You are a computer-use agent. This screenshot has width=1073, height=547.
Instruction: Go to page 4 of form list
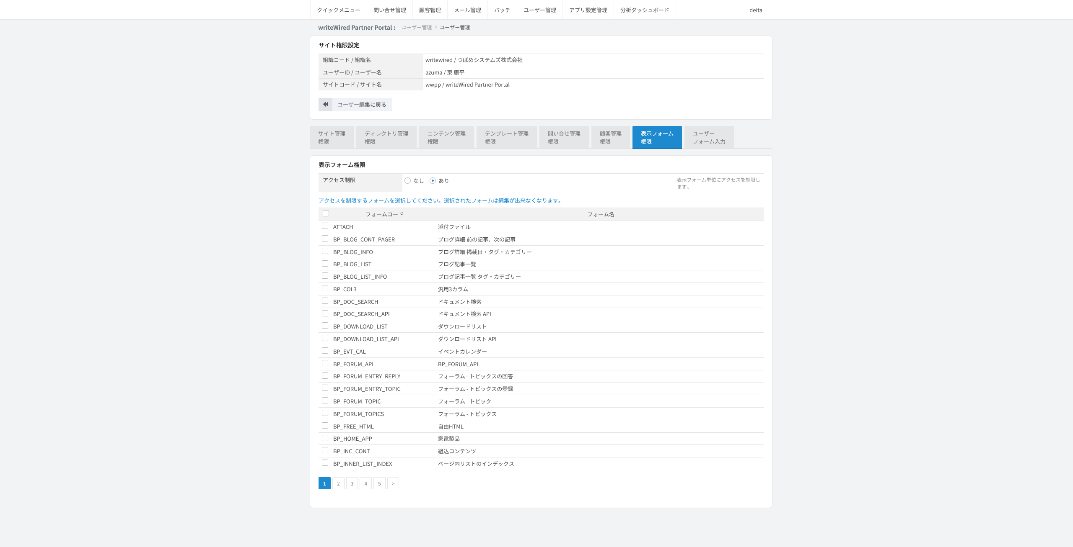(x=365, y=483)
